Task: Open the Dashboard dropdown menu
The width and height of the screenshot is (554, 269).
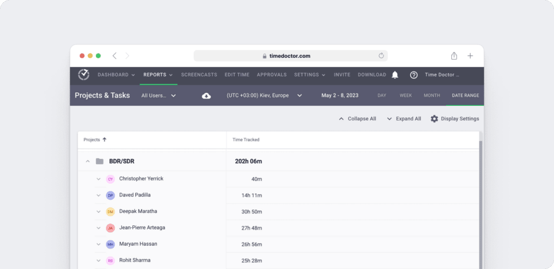Action: pyautogui.click(x=117, y=75)
